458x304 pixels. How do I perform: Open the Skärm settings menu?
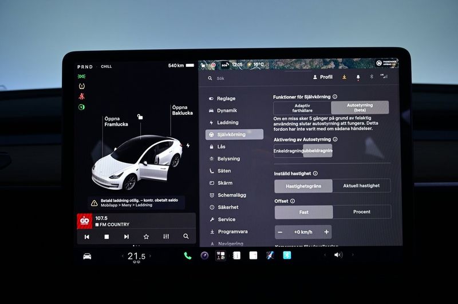[x=221, y=183]
